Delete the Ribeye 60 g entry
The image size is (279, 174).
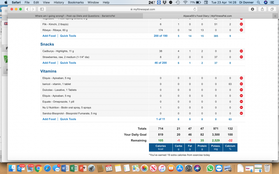coord(241,30)
